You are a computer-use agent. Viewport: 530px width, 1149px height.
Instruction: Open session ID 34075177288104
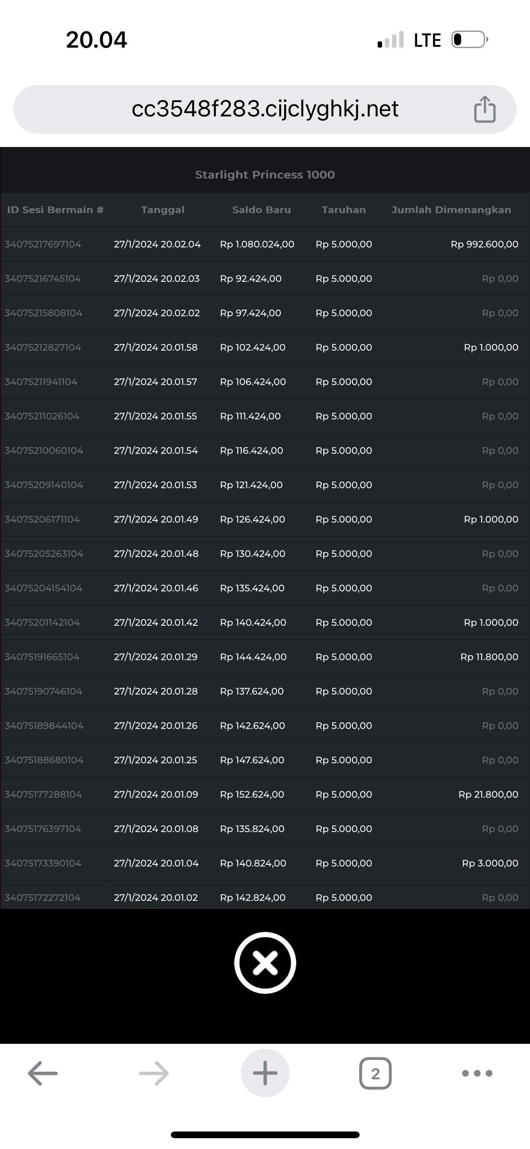click(44, 794)
